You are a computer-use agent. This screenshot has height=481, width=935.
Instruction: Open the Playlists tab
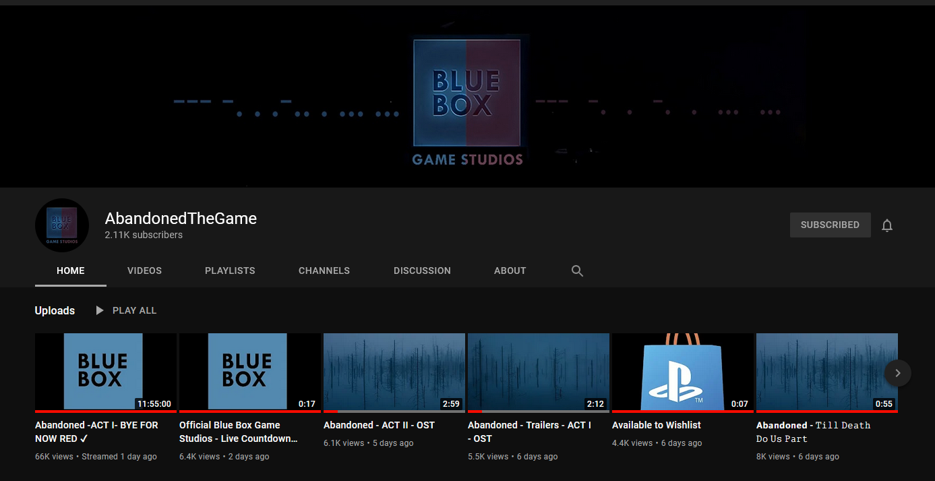coord(230,271)
